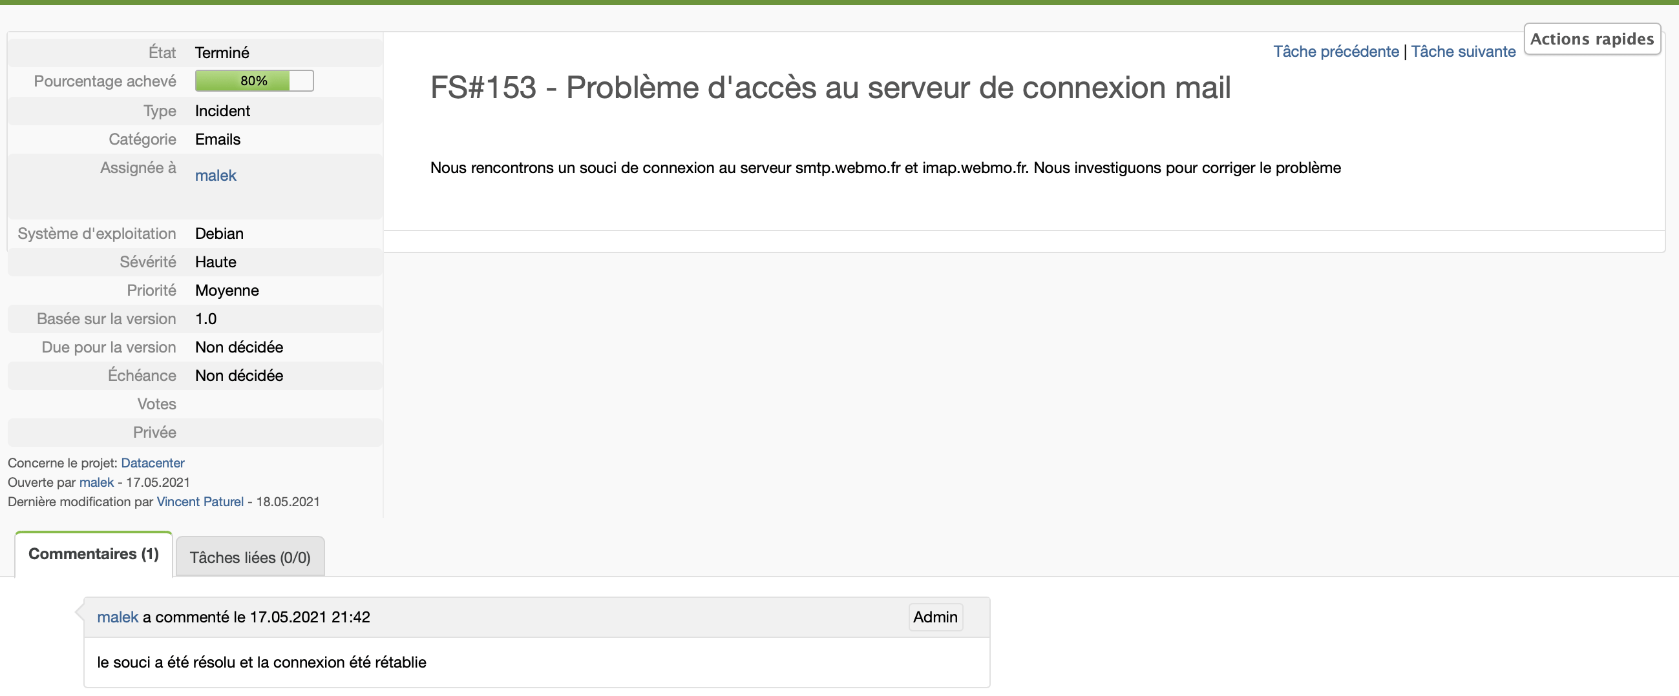Click the comment text about the resolved issue
The width and height of the screenshot is (1679, 696).
[261, 662]
